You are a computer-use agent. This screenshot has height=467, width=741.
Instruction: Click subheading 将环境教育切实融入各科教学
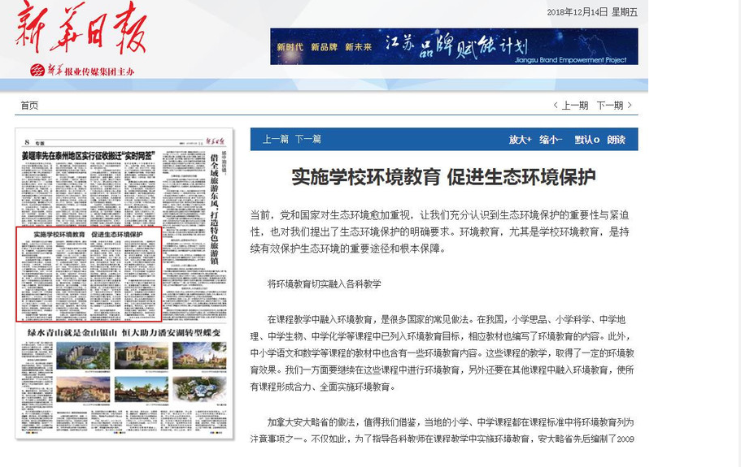pyautogui.click(x=325, y=283)
